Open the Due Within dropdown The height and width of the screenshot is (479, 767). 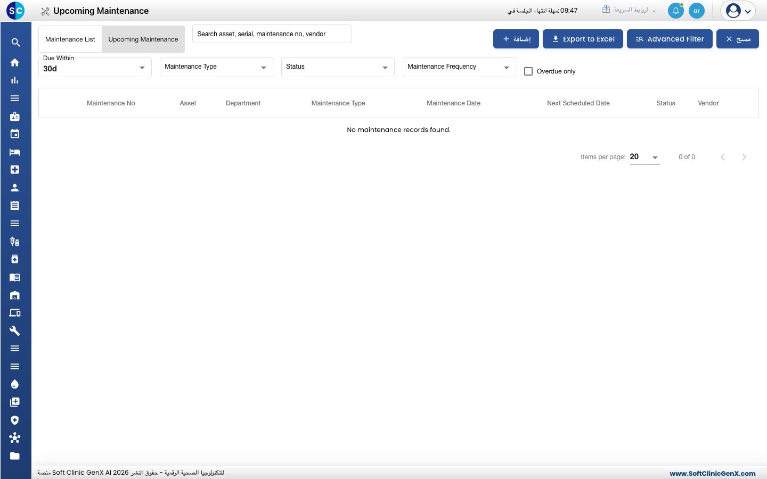(95, 68)
